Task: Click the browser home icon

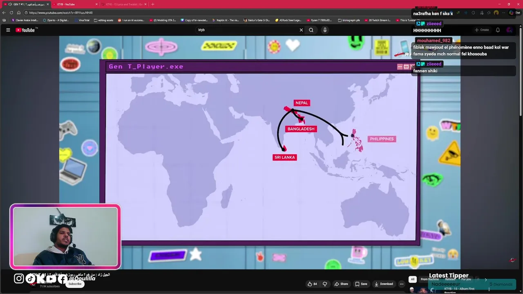Action: point(18,13)
